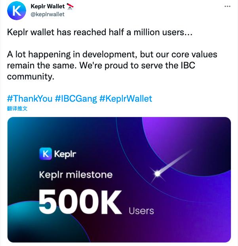238x246 pixels.
Task: Click the teal shape at image bottom-left
Action: (x=24, y=227)
